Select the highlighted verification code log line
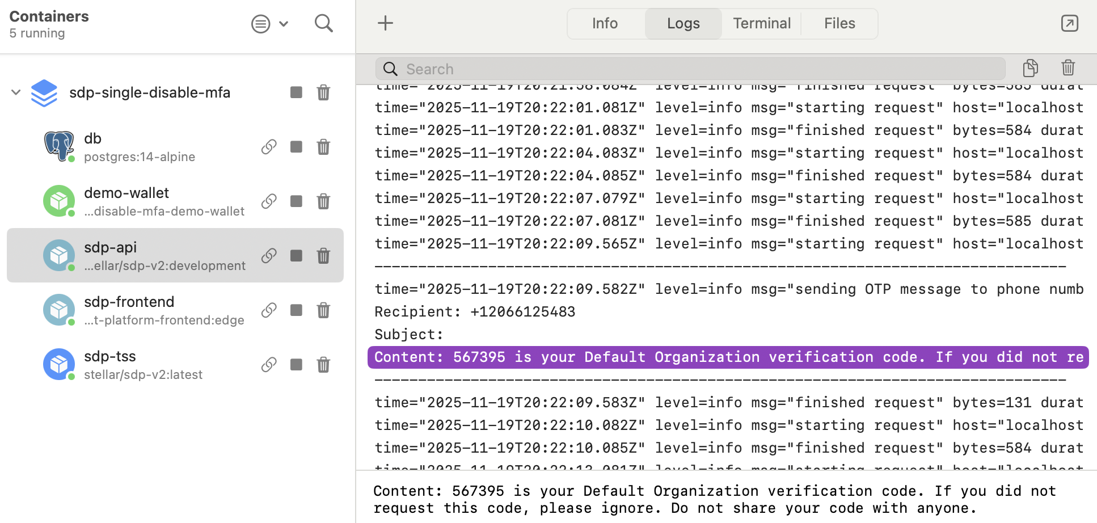Screen dimensions: 1097x523 click(728, 357)
